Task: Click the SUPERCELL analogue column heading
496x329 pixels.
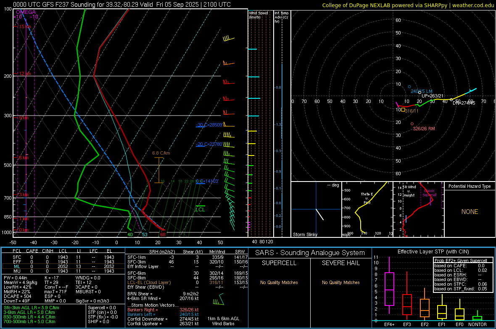Action: [279, 263]
